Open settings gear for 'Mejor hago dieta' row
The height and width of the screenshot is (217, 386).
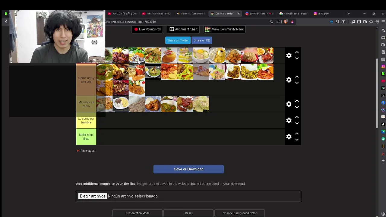tap(289, 137)
